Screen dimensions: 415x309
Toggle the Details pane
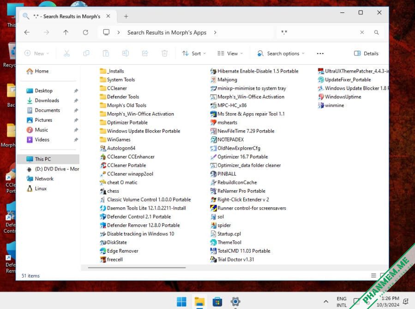[367, 54]
